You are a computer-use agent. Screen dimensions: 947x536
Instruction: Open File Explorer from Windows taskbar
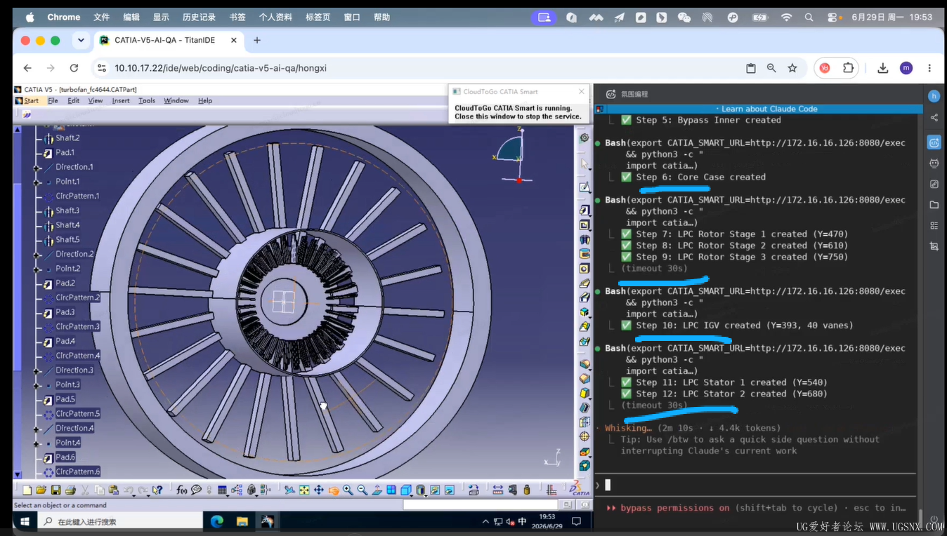242,521
